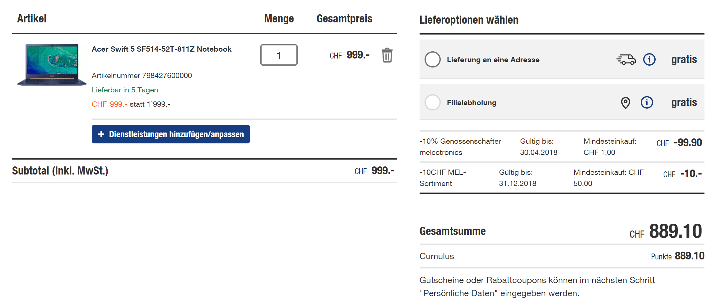
Task: Select Lieferung an eine Adresse radio button
Action: [x=432, y=59]
